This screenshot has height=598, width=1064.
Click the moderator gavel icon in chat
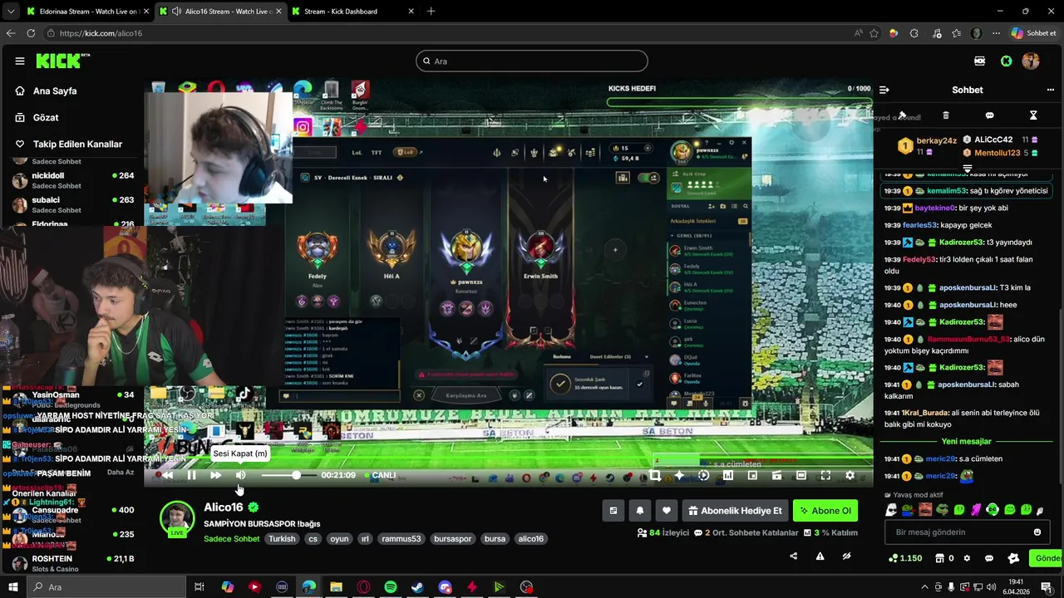coord(902,115)
